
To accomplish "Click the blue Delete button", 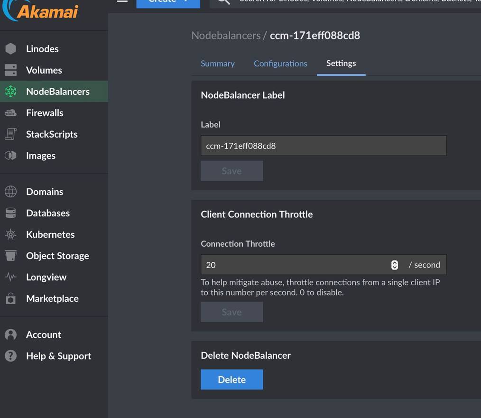I will click(231, 380).
